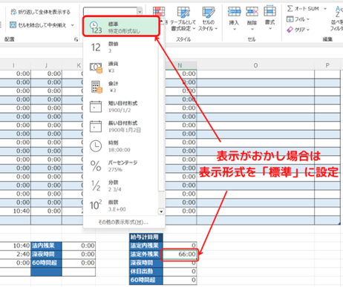Select column O header
The height and width of the screenshot is (287, 343).
pyautogui.click(x=255, y=65)
